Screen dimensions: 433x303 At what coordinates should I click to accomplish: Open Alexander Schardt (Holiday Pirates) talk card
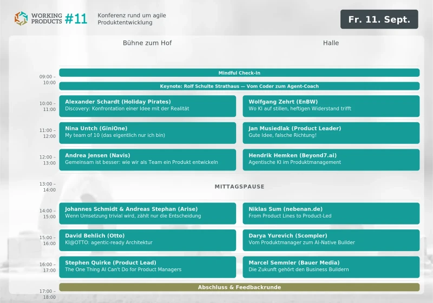click(147, 106)
